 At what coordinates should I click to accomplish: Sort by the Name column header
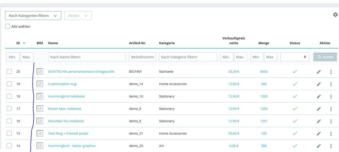[53, 43]
